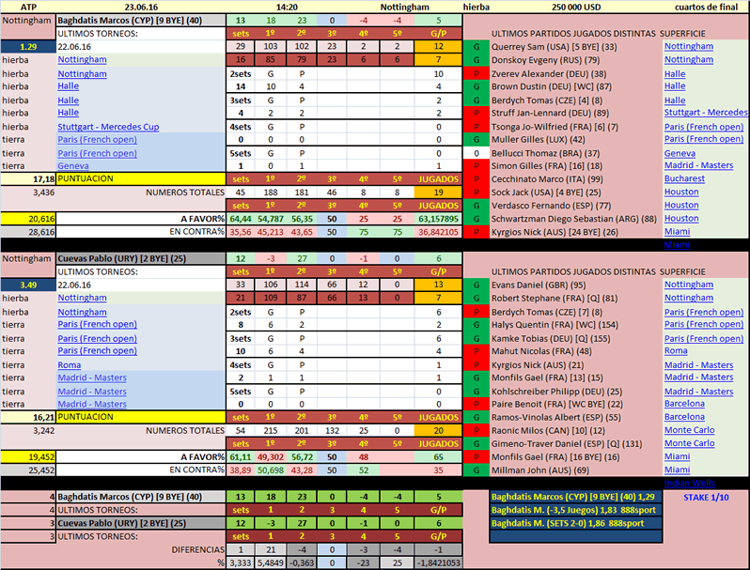Select the "3,436" cell
This screenshot has width=750, height=570.
(x=28, y=193)
